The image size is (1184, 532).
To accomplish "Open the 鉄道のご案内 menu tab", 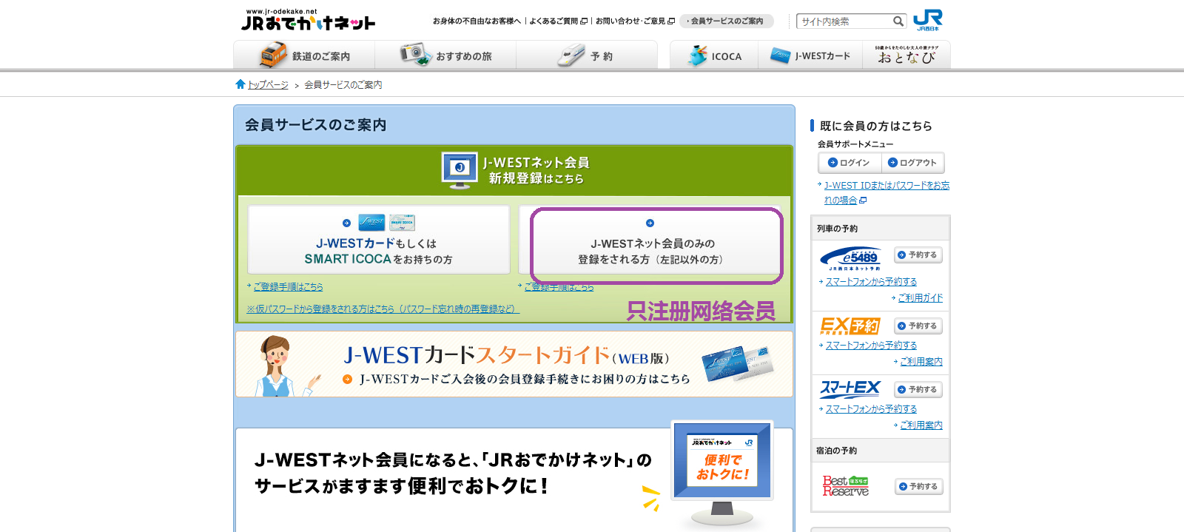I will point(304,55).
